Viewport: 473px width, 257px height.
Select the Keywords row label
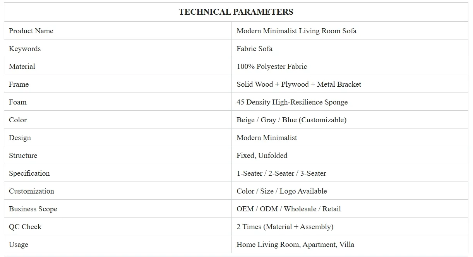(x=25, y=49)
